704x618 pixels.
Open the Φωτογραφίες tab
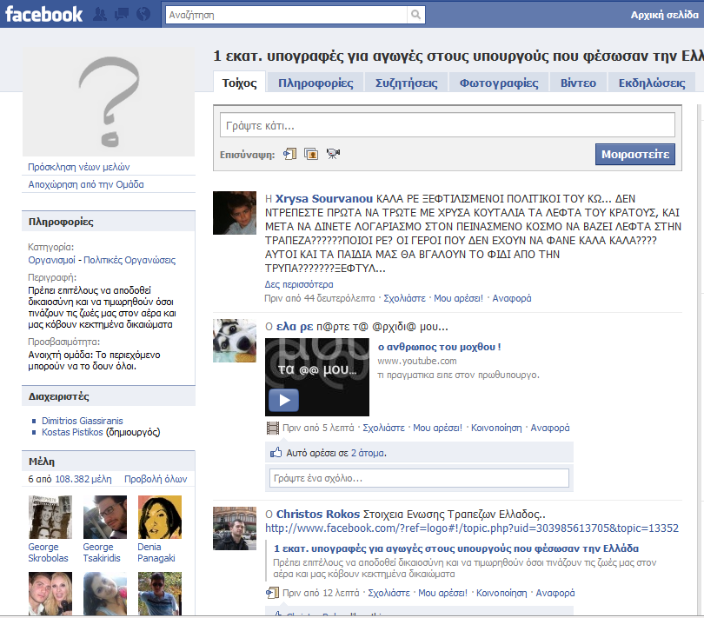(499, 83)
